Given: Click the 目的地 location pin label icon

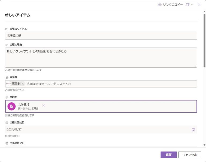Looking at the screenshot, I should pos(7,97).
